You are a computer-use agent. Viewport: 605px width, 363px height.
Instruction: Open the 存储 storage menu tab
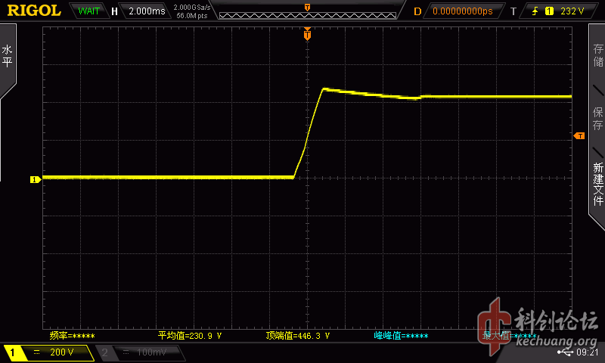click(597, 57)
